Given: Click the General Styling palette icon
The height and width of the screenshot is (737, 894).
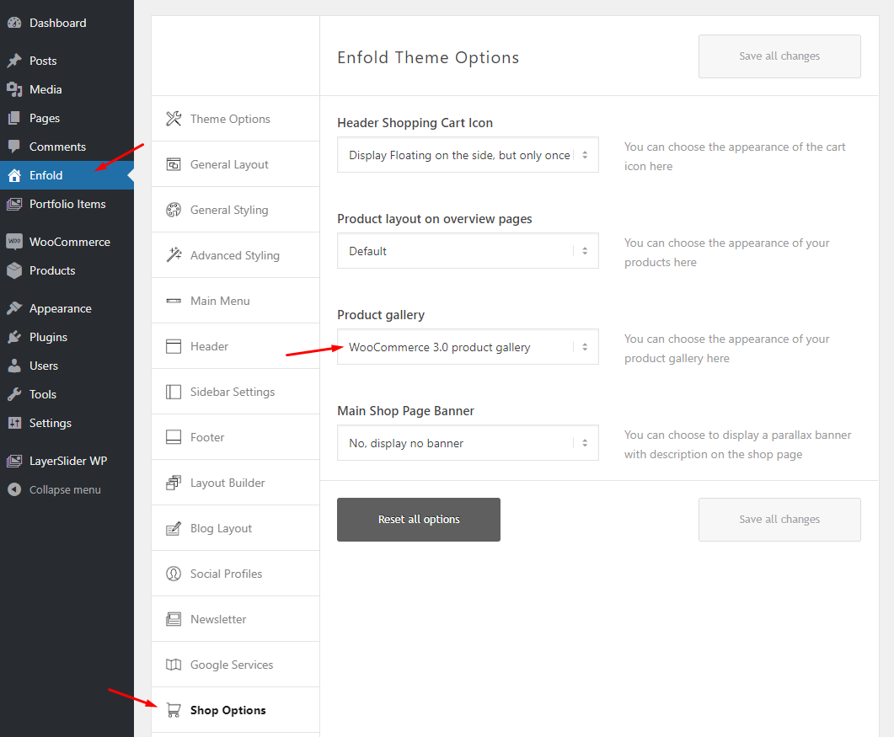Looking at the screenshot, I should tap(174, 210).
